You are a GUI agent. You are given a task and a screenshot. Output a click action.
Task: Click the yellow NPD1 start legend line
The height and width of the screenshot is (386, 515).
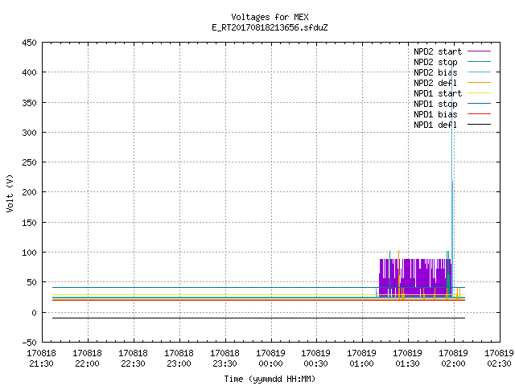click(x=480, y=93)
